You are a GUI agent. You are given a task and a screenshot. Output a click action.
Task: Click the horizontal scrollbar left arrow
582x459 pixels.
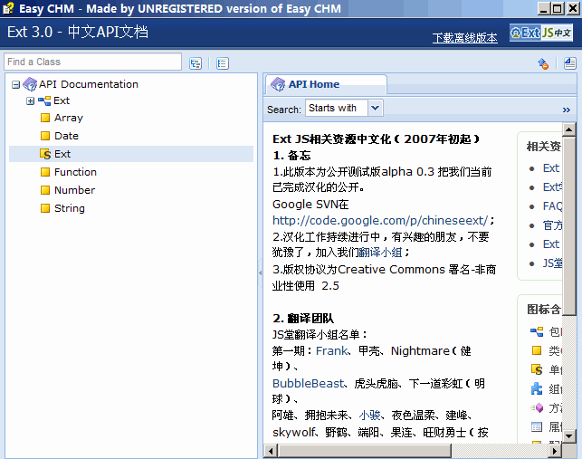tap(271, 451)
